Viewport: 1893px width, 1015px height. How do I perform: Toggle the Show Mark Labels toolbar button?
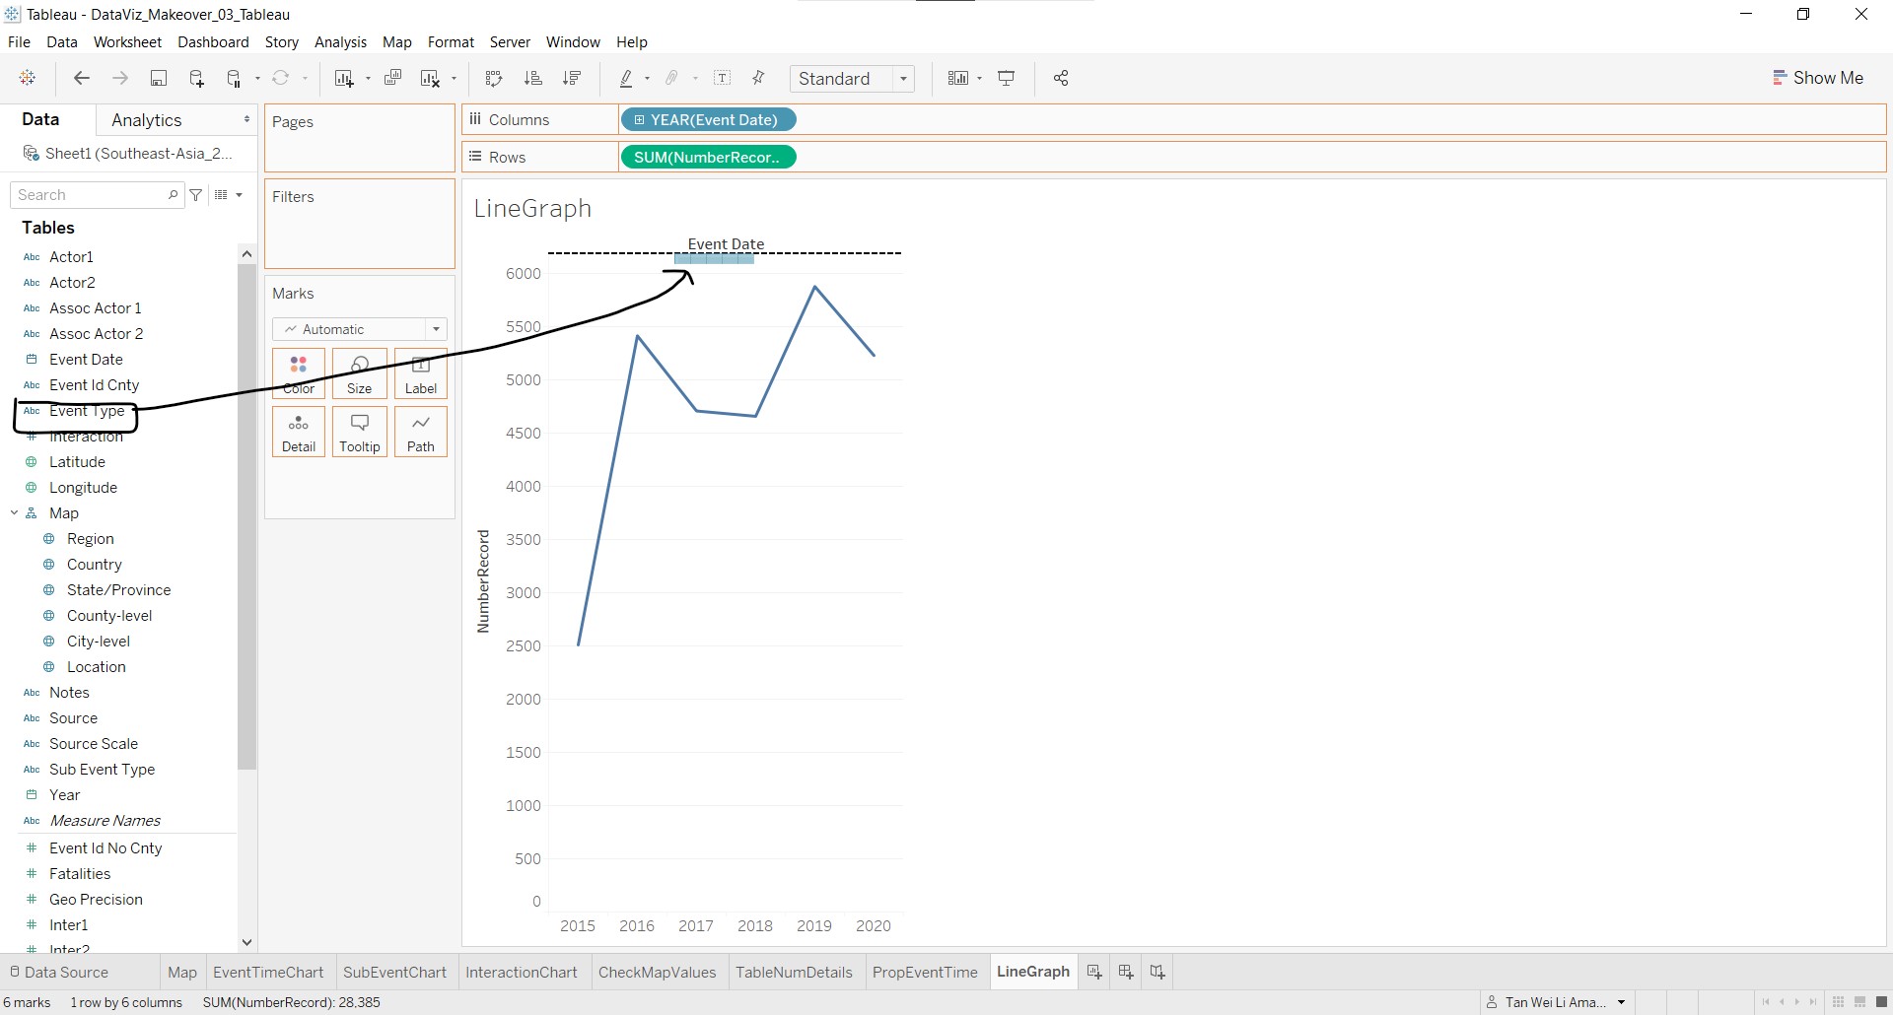[723, 79]
